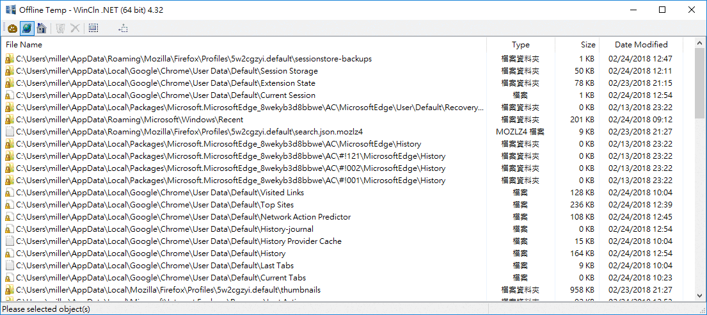Screen dimensions: 707x315
Task: Click the folder icon beside AC\#!121 History row
Action: point(10,156)
